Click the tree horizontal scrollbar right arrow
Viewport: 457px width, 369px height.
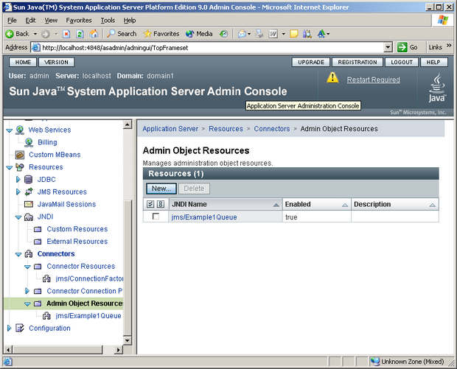[118, 350]
